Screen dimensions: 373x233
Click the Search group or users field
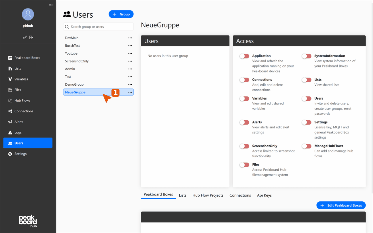tap(98, 27)
